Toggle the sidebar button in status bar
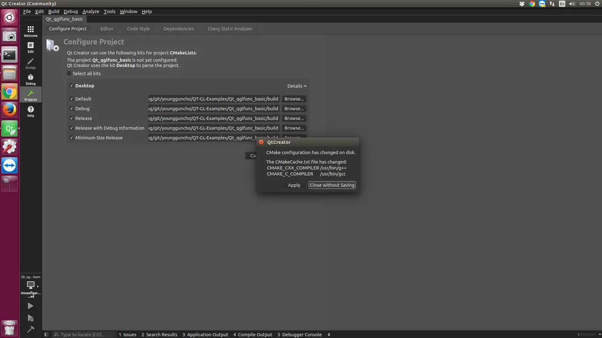The width and height of the screenshot is (602, 338). [46, 335]
